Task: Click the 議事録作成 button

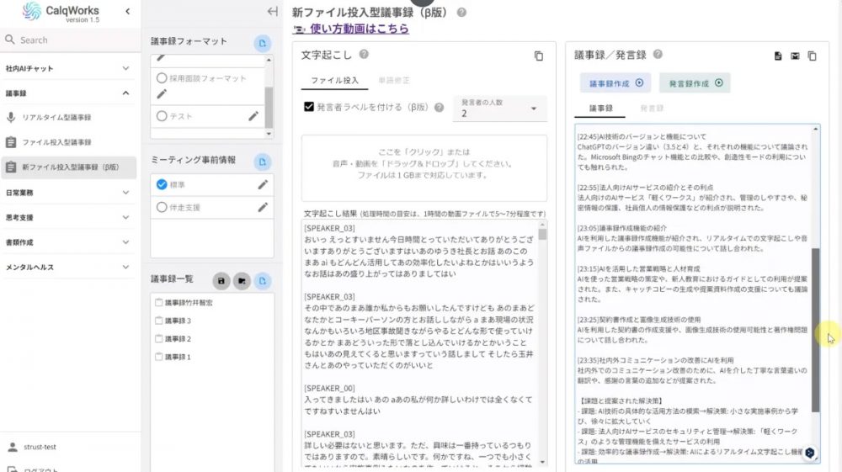Action: 616,83
